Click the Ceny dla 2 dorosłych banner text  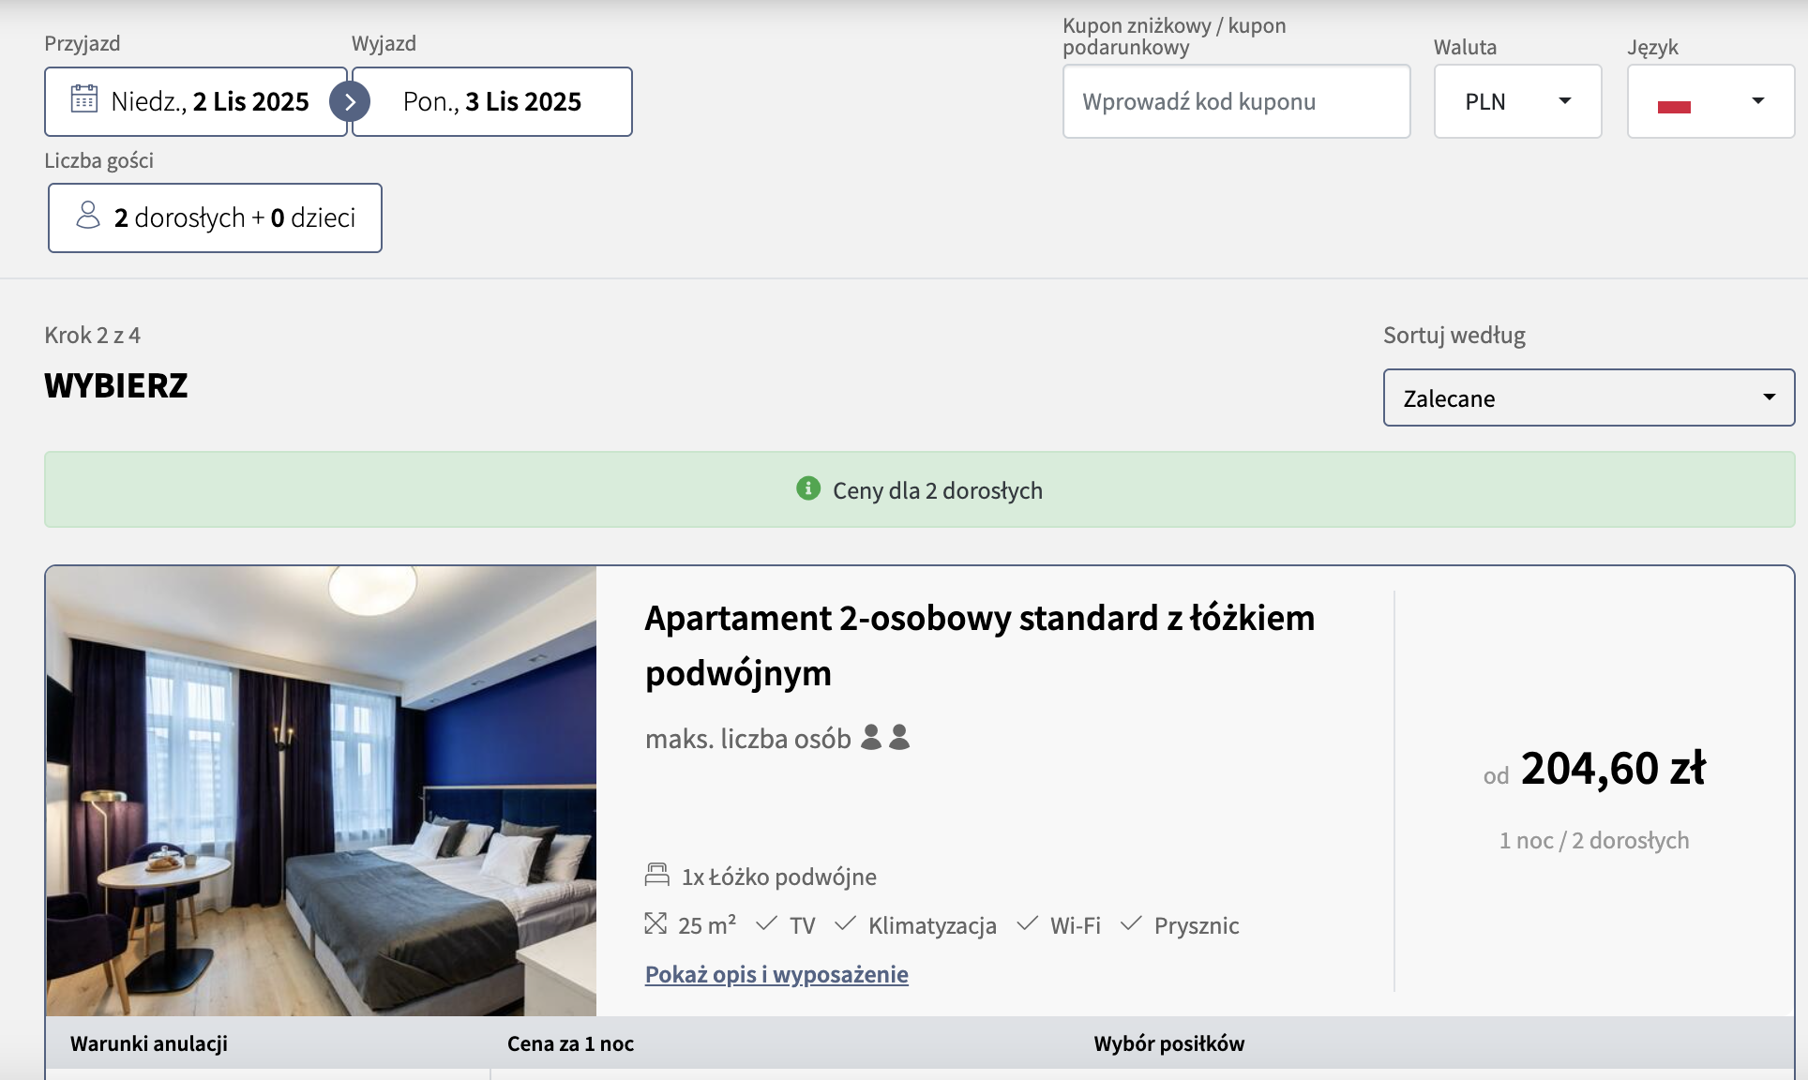point(938,490)
